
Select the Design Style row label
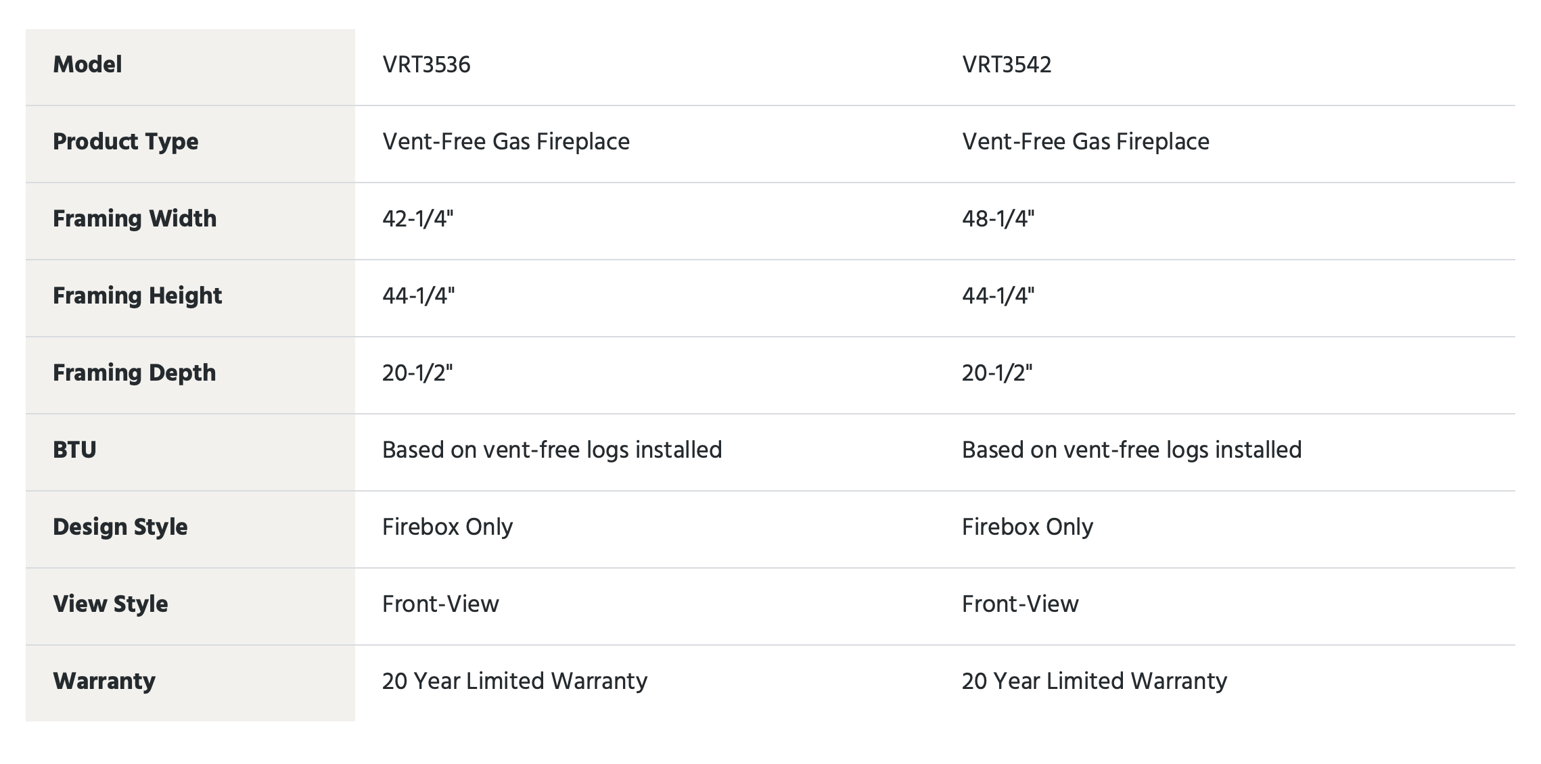pos(120,527)
